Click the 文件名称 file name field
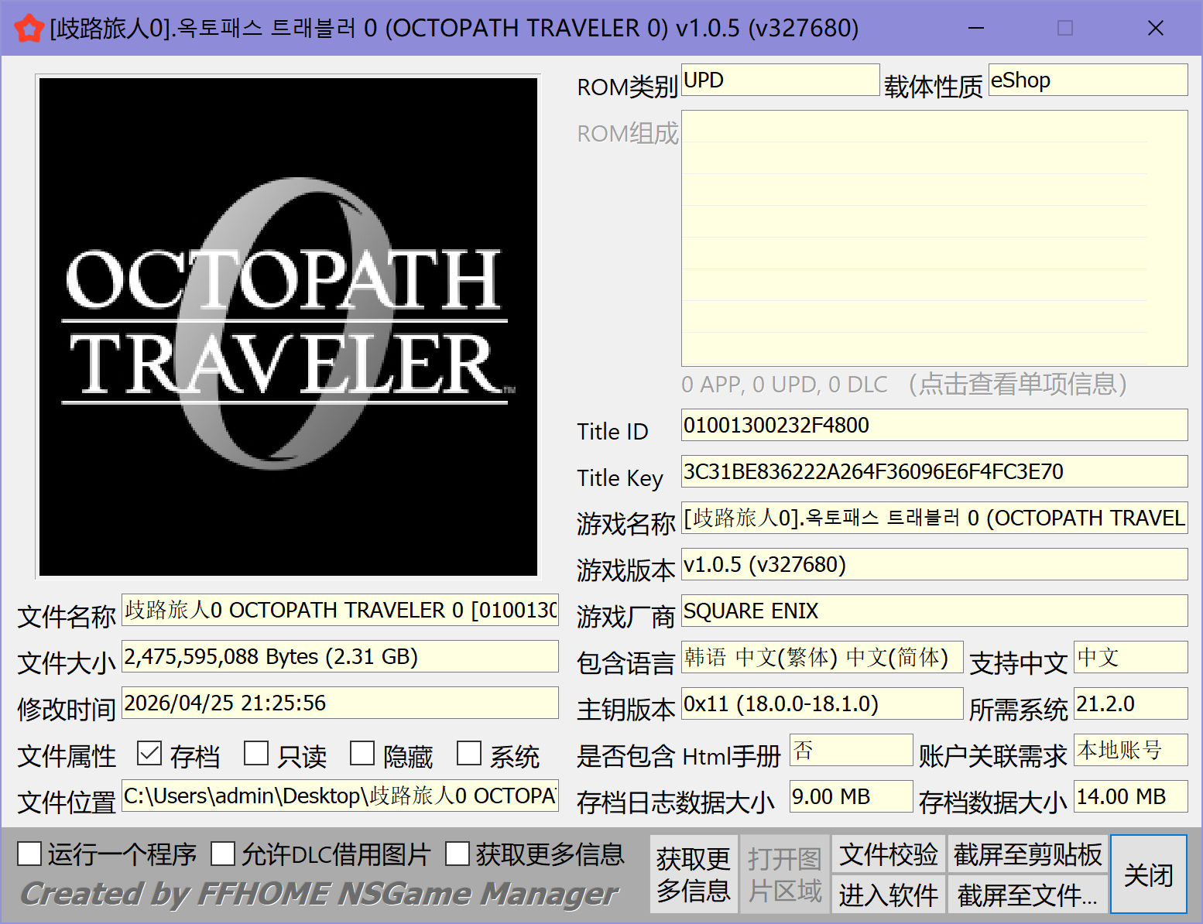1203x924 pixels. 340,610
